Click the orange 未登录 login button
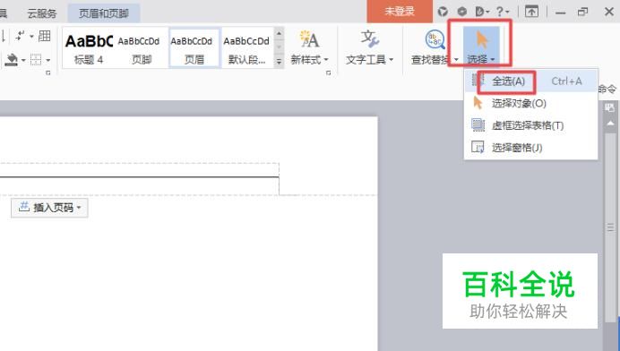This screenshot has height=351, width=620. click(x=400, y=12)
